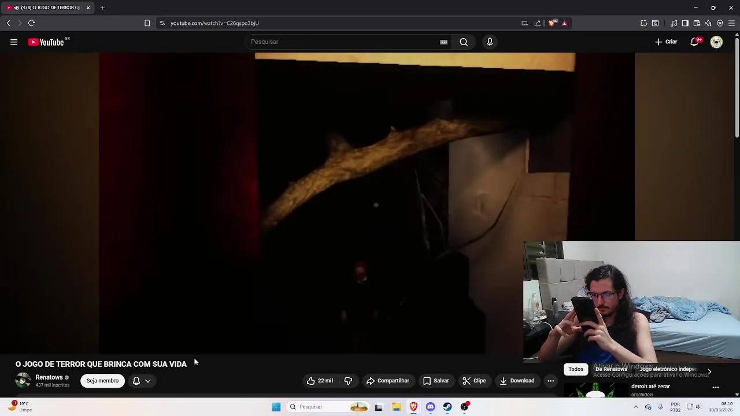Open Steam from taskbar
Screen dimensions: 740x416
click(x=447, y=407)
